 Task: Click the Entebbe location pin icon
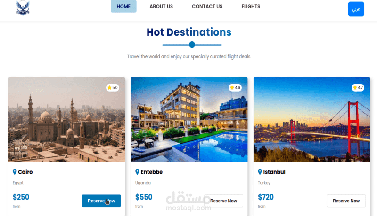137,172
